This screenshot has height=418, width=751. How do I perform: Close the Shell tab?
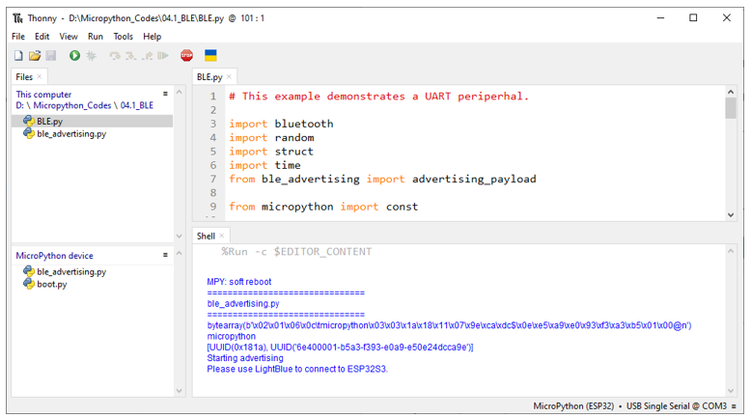pos(222,236)
